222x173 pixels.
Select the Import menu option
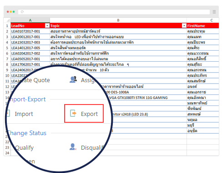pos(24,114)
